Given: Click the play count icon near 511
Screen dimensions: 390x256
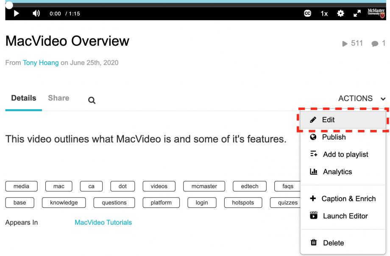Looking at the screenshot, I should [345, 44].
